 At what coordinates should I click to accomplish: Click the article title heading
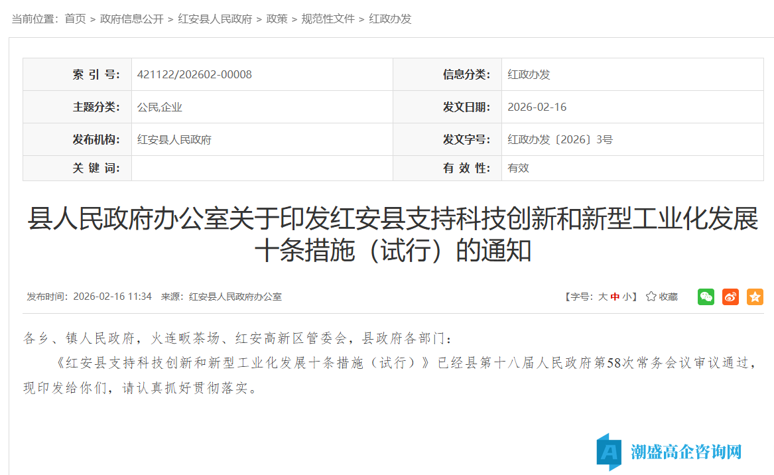387,234
